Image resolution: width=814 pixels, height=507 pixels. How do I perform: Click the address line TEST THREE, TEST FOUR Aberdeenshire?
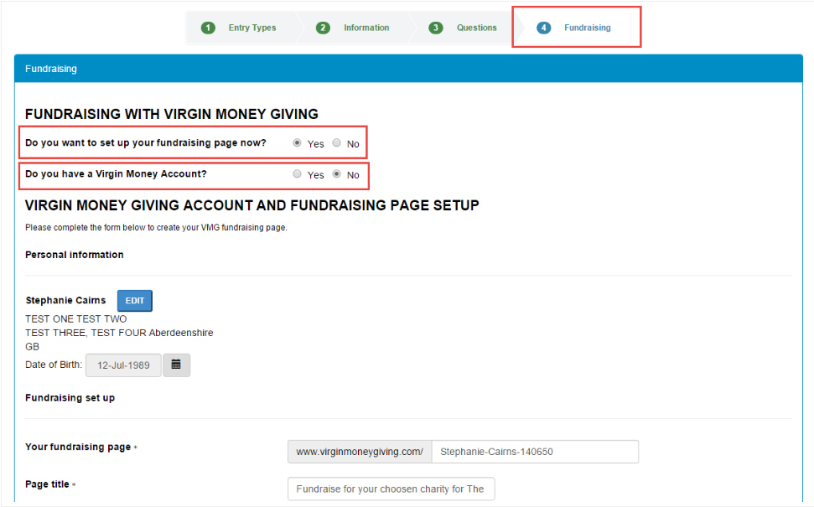tap(119, 333)
